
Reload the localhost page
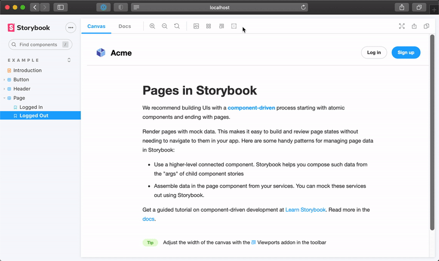pos(303,8)
